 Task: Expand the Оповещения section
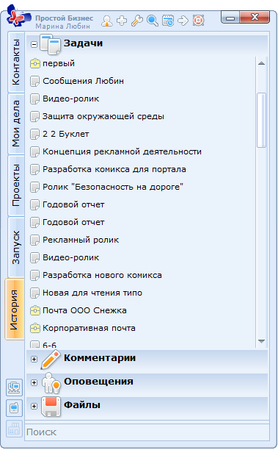tap(34, 382)
